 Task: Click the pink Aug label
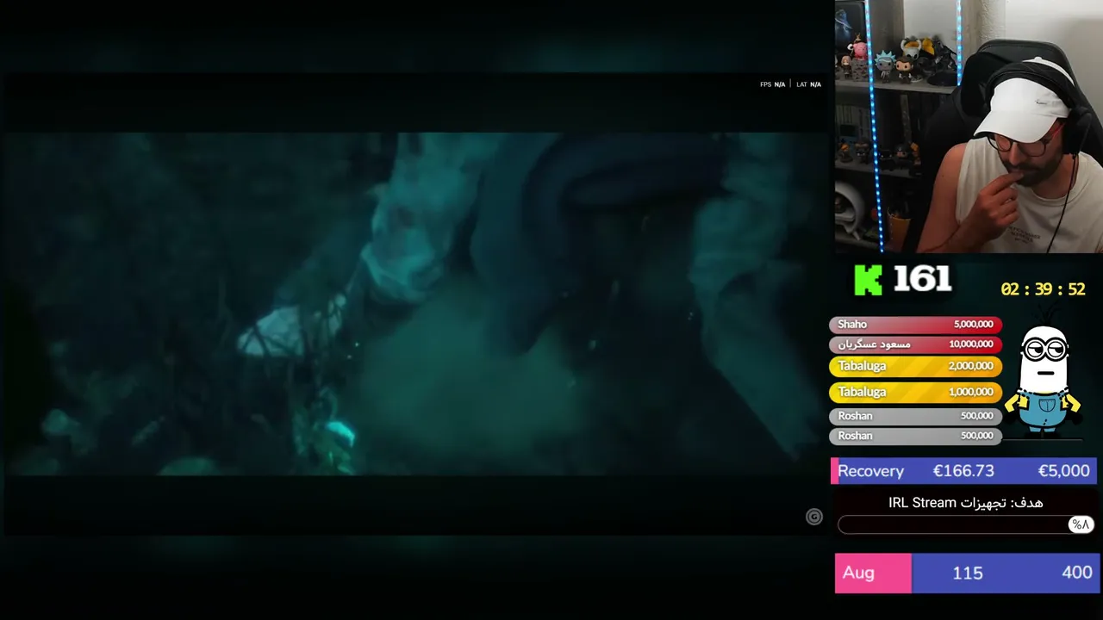point(858,573)
